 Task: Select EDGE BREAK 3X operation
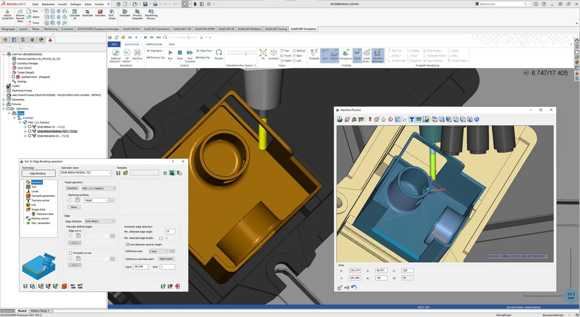(51, 127)
